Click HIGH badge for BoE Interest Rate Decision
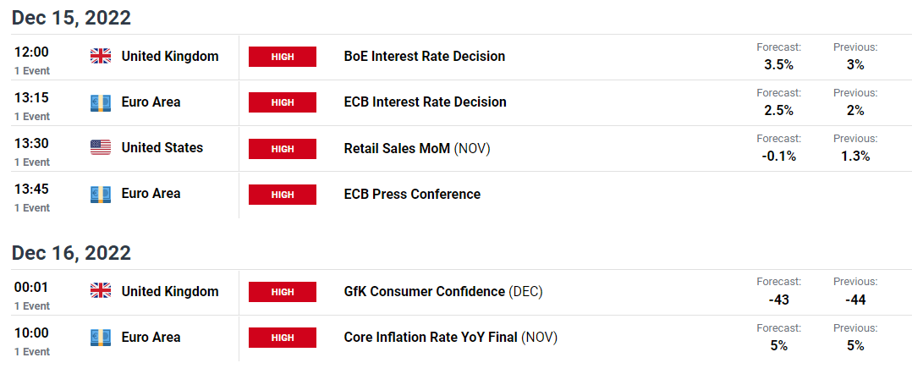 pyautogui.click(x=282, y=57)
